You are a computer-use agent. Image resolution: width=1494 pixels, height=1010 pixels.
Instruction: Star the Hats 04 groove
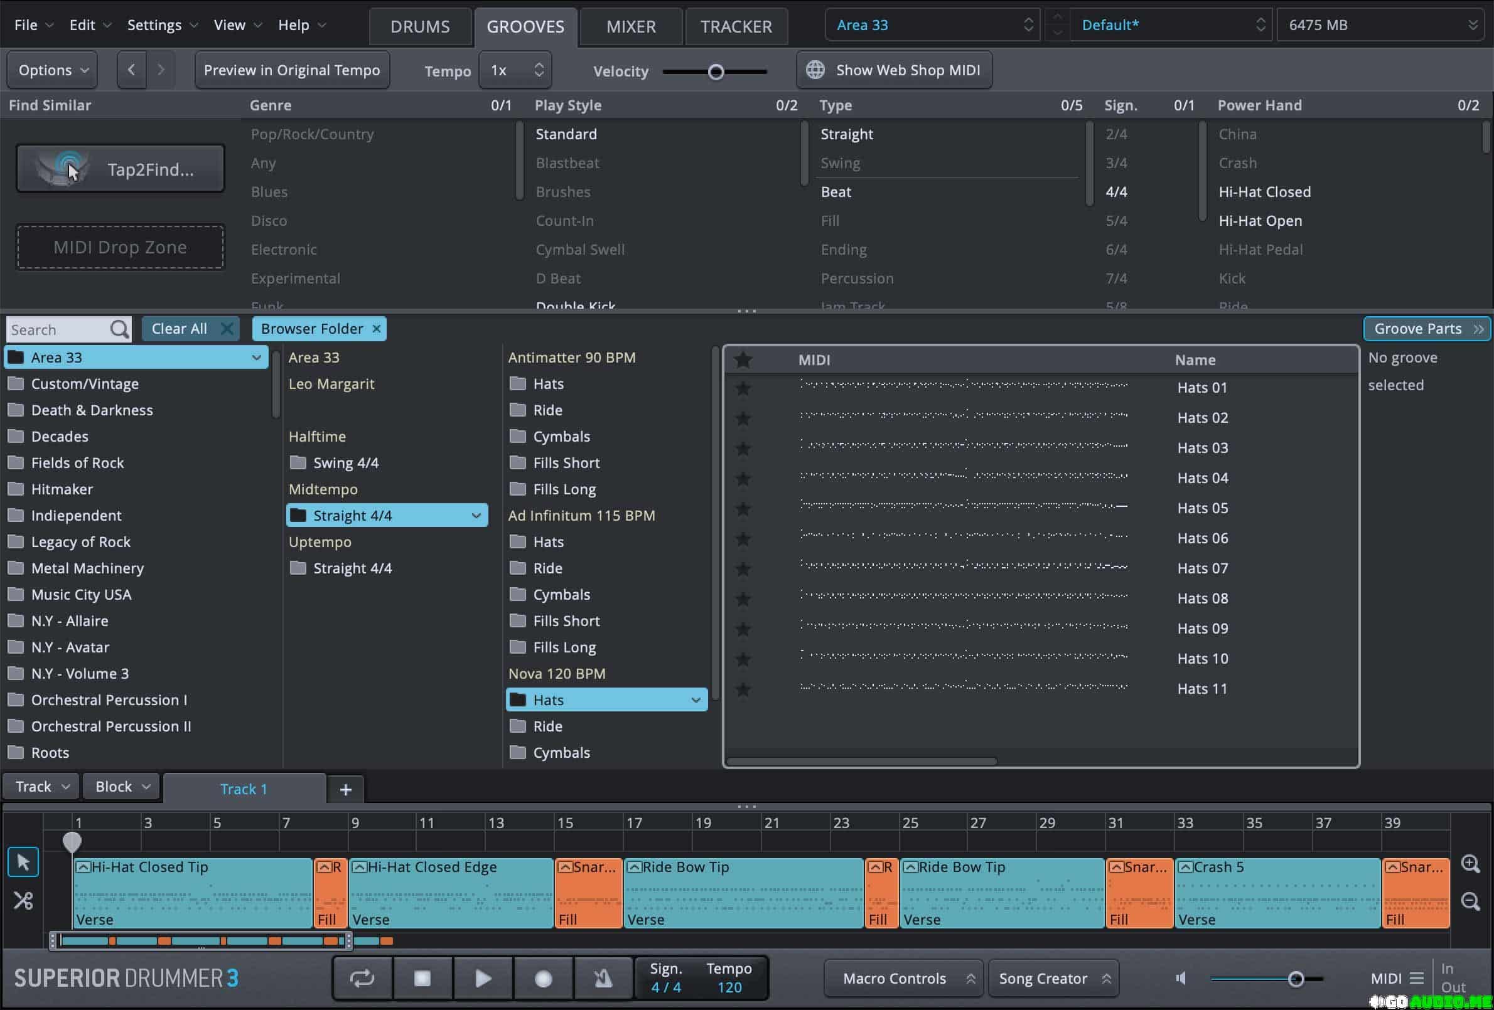(x=743, y=478)
